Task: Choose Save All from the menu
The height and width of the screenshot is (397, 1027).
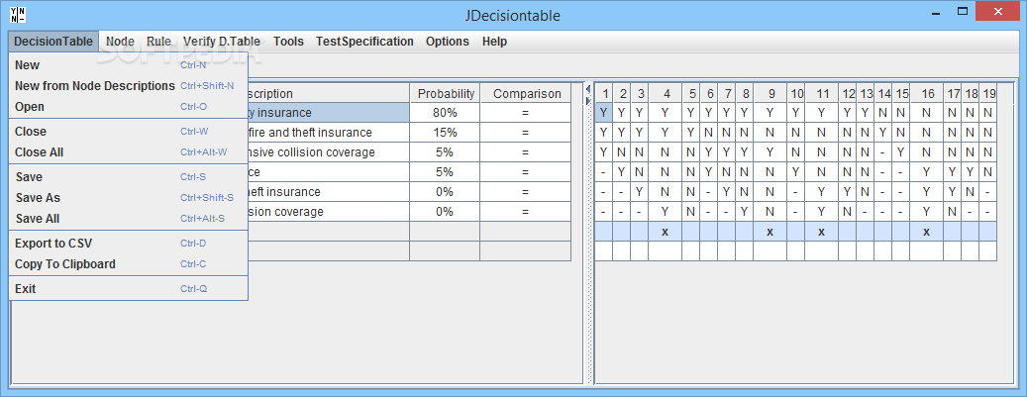Action: (129, 219)
